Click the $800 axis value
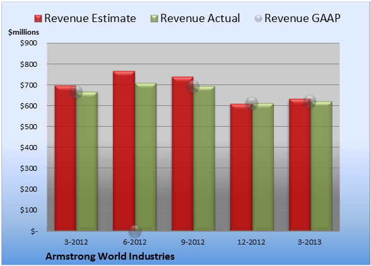 coord(28,64)
